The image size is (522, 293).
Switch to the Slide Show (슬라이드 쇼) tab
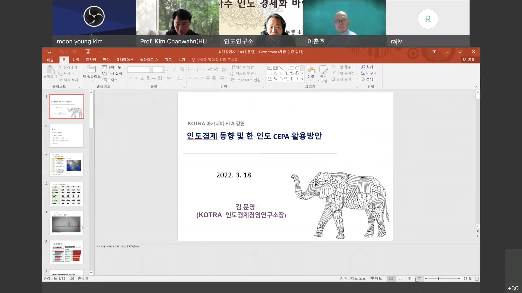pos(149,60)
